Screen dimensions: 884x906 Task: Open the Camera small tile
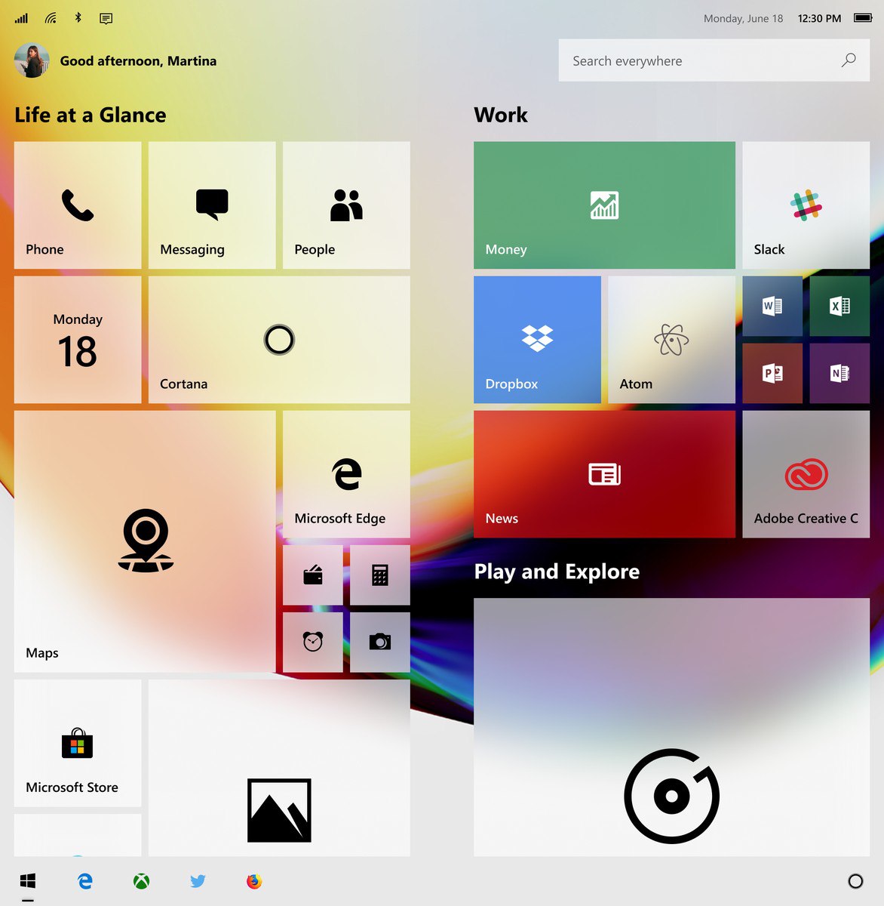click(x=380, y=642)
